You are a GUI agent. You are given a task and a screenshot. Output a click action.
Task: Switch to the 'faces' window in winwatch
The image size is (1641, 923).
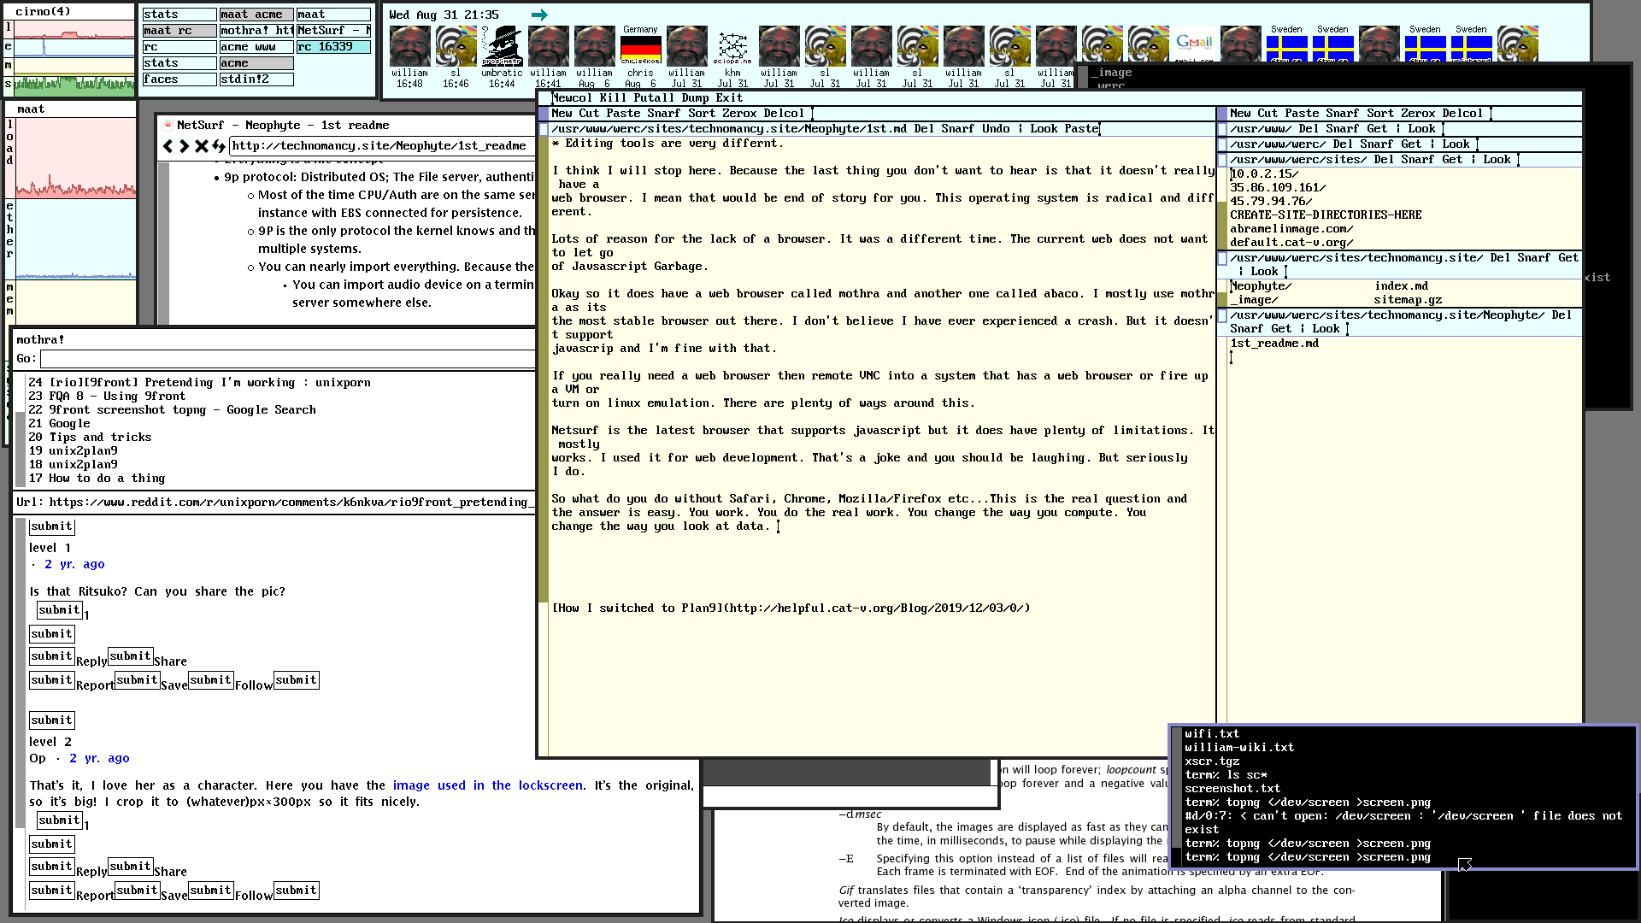pos(179,79)
